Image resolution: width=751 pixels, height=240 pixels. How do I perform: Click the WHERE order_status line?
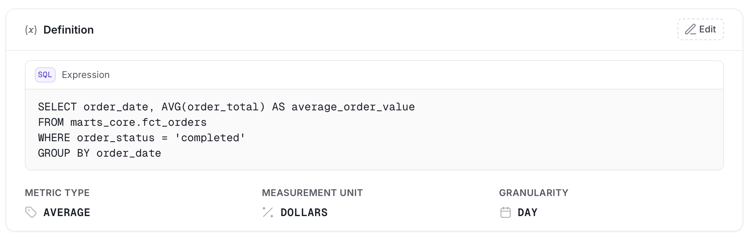pyautogui.click(x=142, y=138)
